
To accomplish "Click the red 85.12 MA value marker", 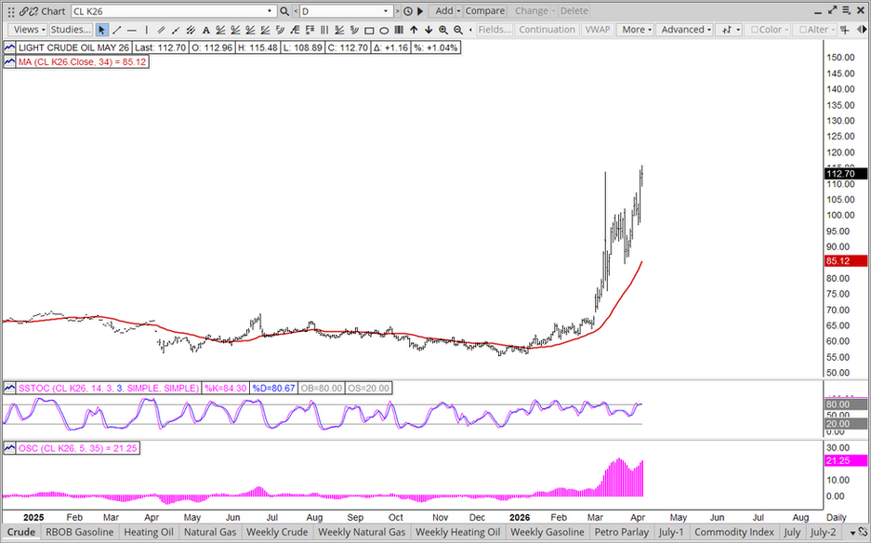I will pos(846,261).
